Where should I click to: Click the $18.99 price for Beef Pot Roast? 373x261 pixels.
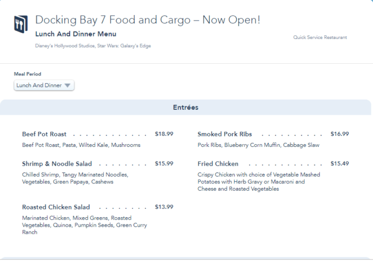pos(164,134)
